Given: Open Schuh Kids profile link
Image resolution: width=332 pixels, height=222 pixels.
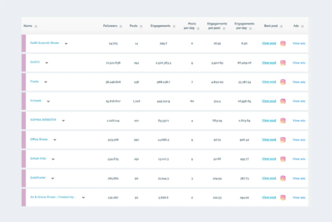Looking at the screenshot, I should point(38,158).
